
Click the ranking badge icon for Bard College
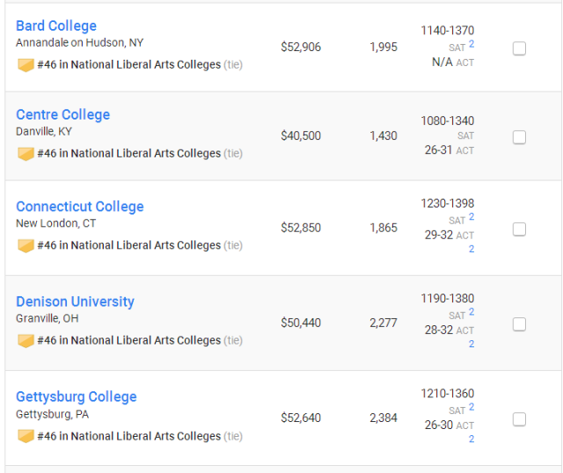point(26,65)
